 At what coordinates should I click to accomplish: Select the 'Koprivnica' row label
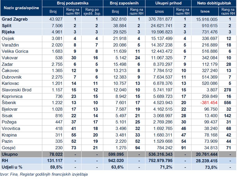pos(12,96)
